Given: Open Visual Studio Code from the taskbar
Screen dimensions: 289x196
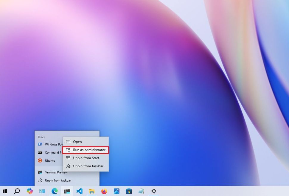Looking at the screenshot, I should pyautogui.click(x=79, y=191).
